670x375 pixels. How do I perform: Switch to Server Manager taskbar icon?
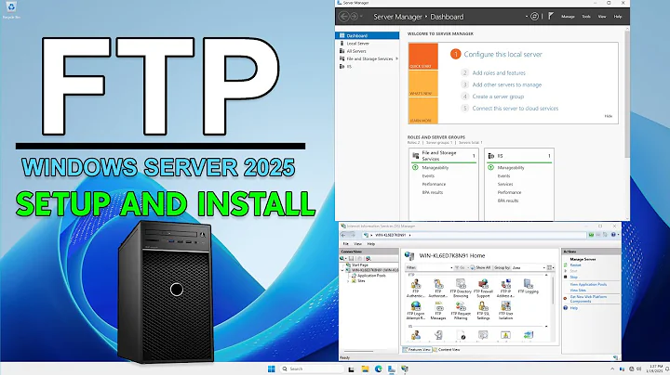click(x=392, y=369)
